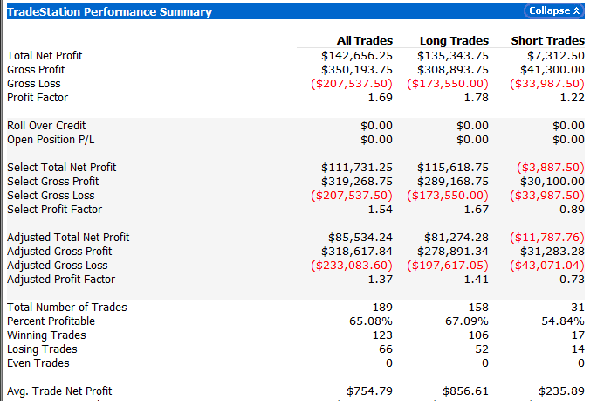Click the Profit Factor row label
The height and width of the screenshot is (401, 597).
point(38,98)
